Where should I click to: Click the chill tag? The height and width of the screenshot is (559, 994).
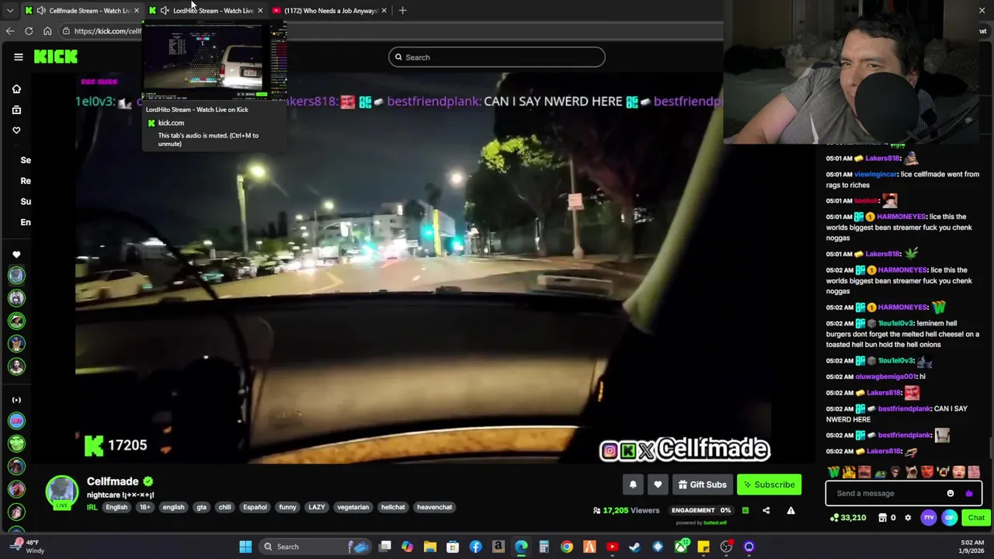click(224, 507)
